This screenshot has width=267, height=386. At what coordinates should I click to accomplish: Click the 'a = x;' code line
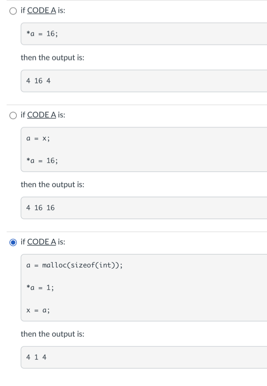click(38, 138)
